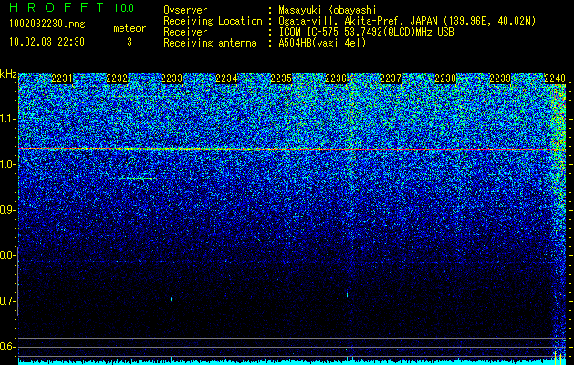Click the 1.1 kHz axis label
Viewport: 574px width, 365px height.
(8, 119)
